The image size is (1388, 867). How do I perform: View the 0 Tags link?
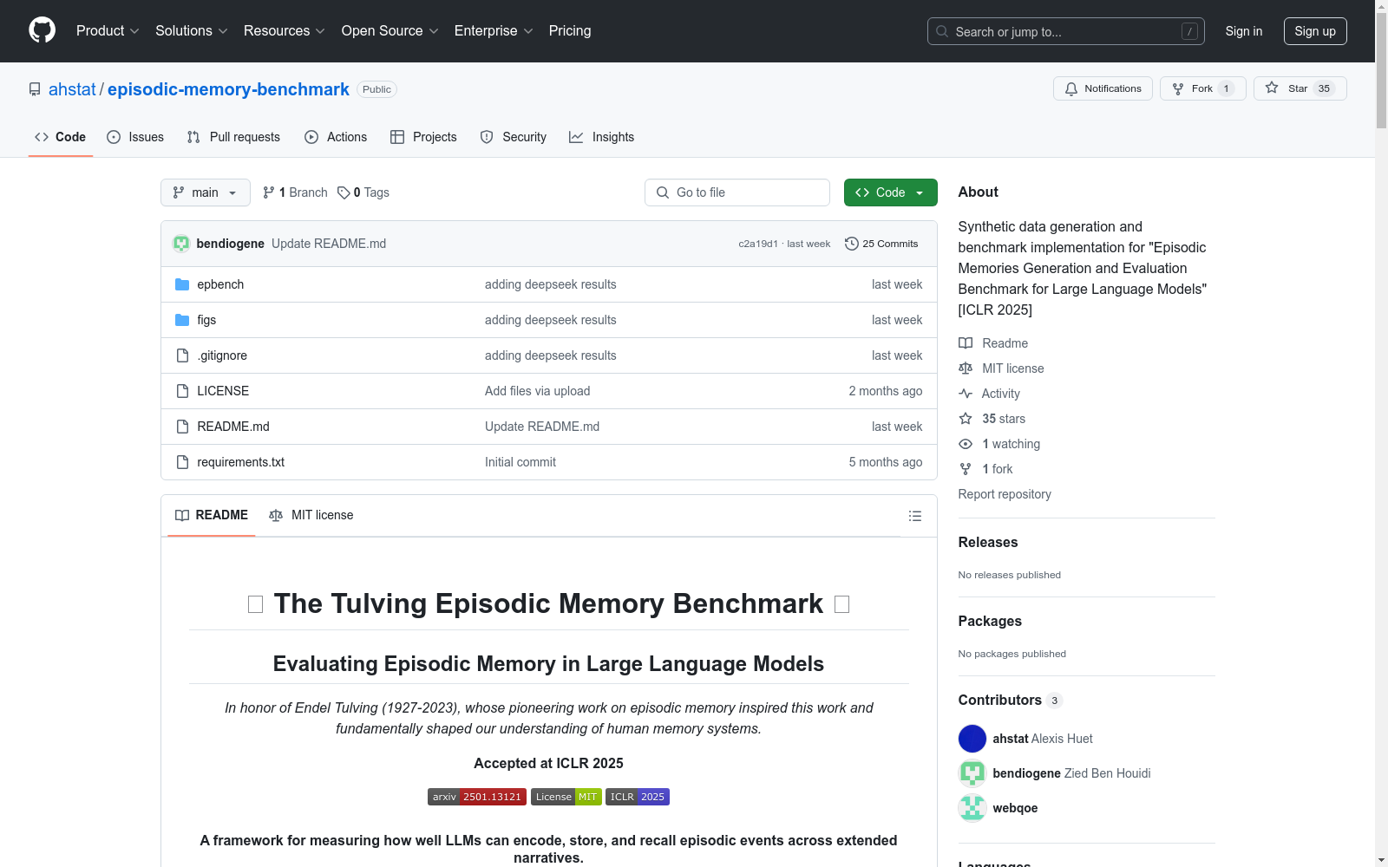pyautogui.click(x=363, y=192)
